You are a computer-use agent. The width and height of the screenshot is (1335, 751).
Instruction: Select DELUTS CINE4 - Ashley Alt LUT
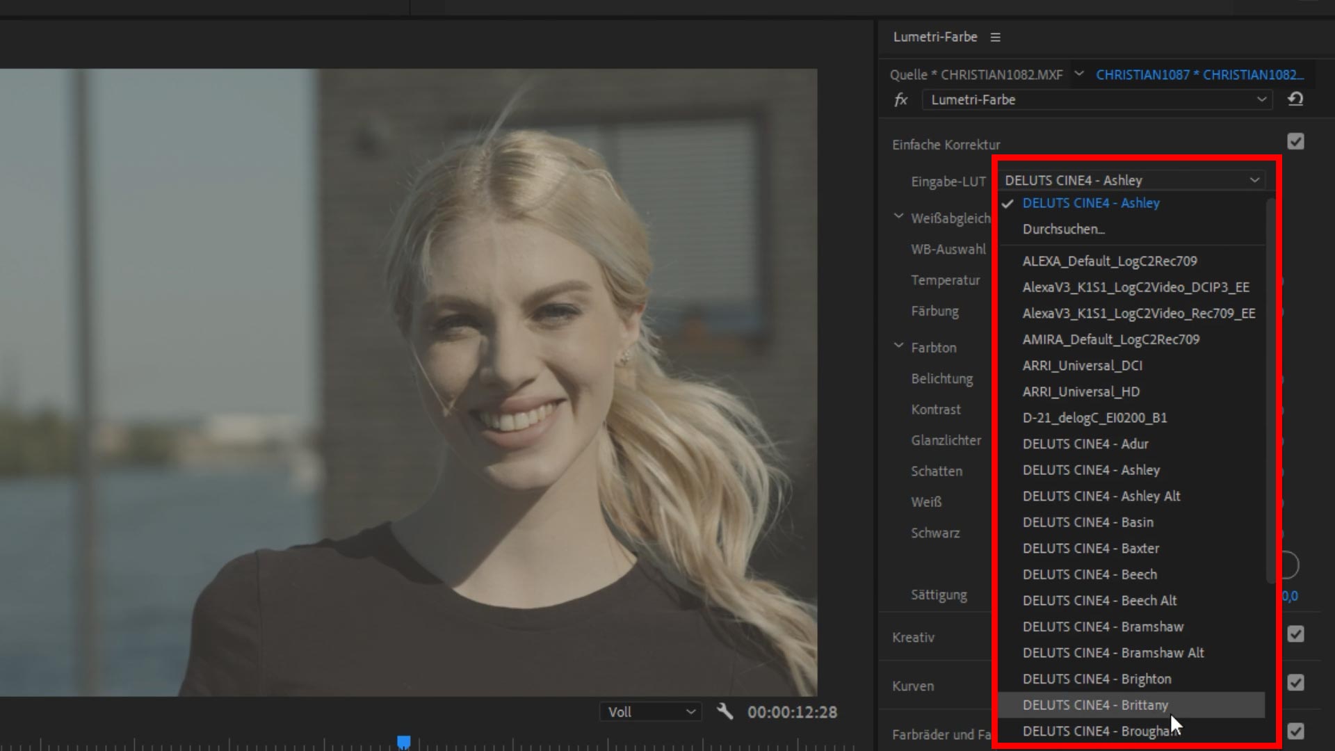[1132, 496]
